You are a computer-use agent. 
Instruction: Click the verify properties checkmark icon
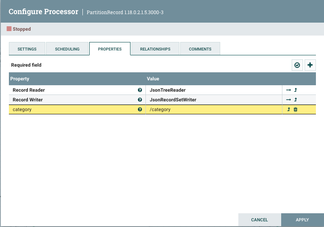297,65
